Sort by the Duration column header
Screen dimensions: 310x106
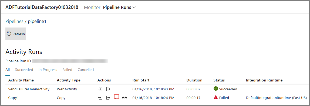tap(194, 80)
